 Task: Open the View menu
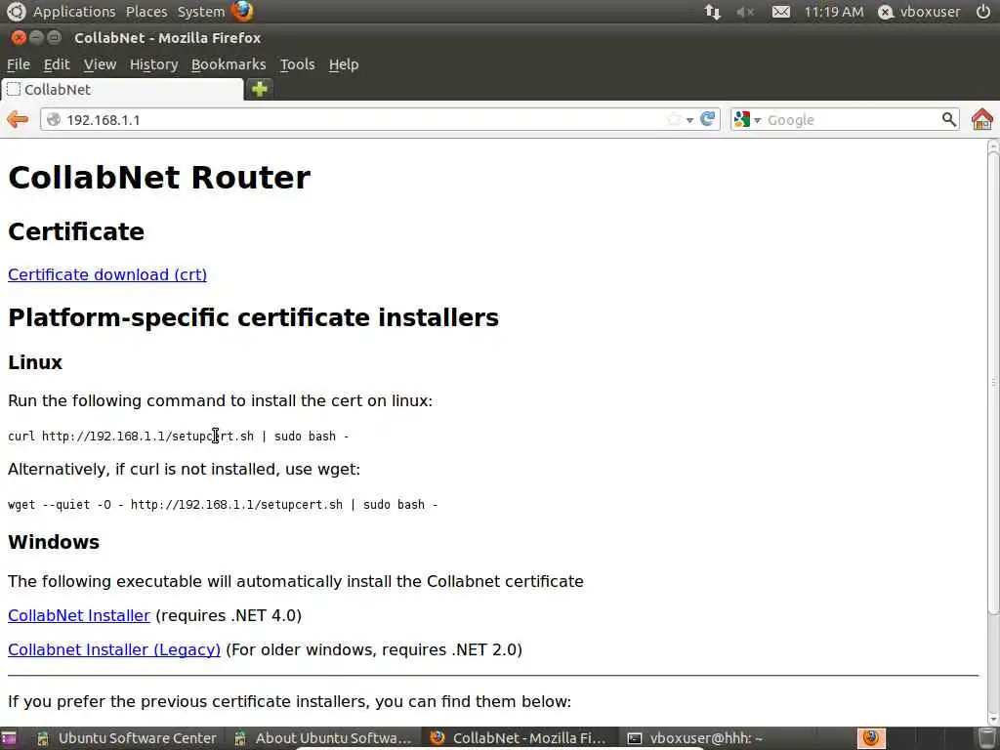(x=101, y=64)
